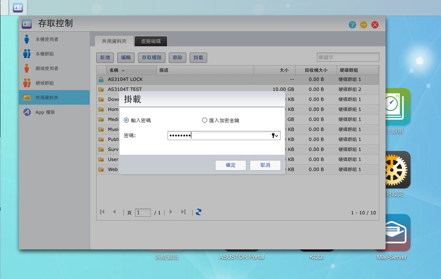The image size is (441, 279).
Task: Sort the list by 大小 column
Action: pyautogui.click(x=275, y=70)
